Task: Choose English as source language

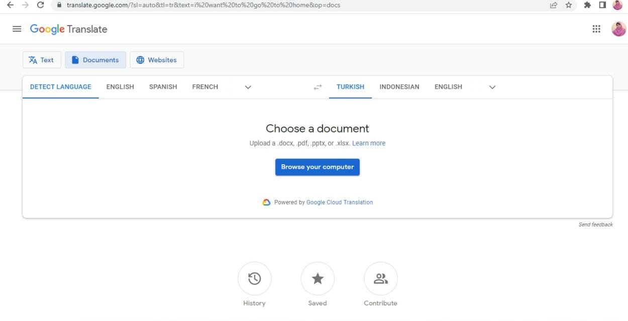Action: point(120,87)
